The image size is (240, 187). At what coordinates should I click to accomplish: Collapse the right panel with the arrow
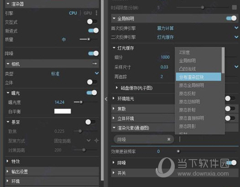pos(106,99)
